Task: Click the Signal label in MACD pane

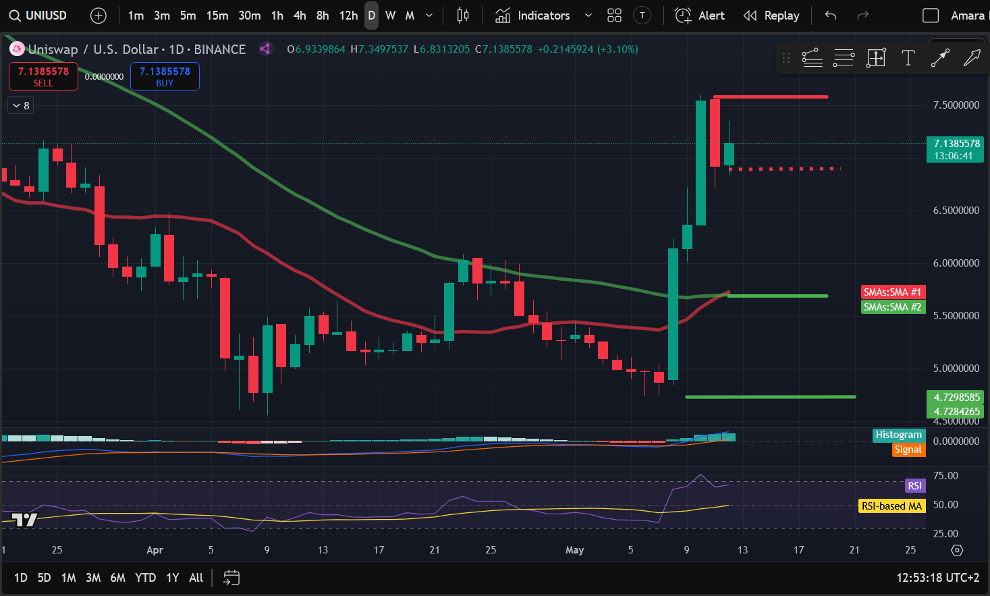Action: click(908, 450)
